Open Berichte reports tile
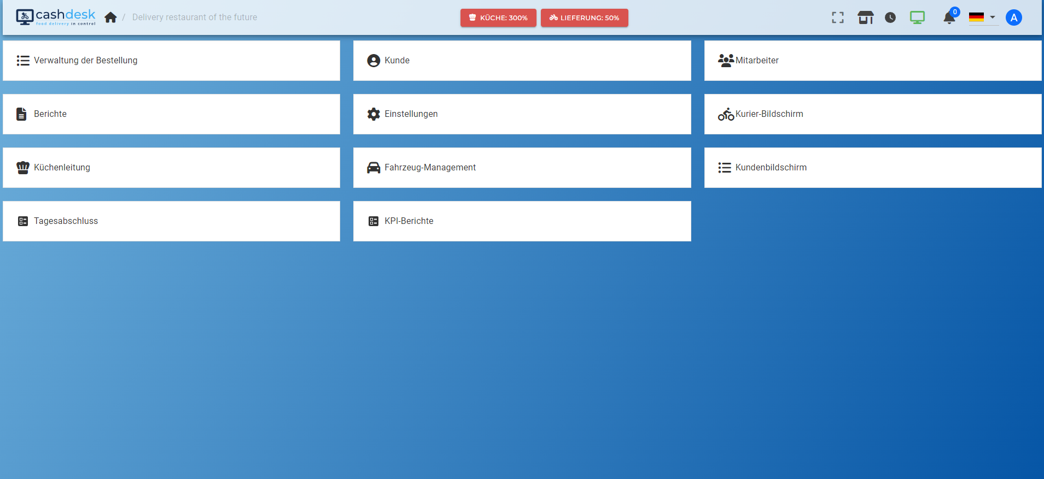The height and width of the screenshot is (479, 1044). [x=171, y=114]
